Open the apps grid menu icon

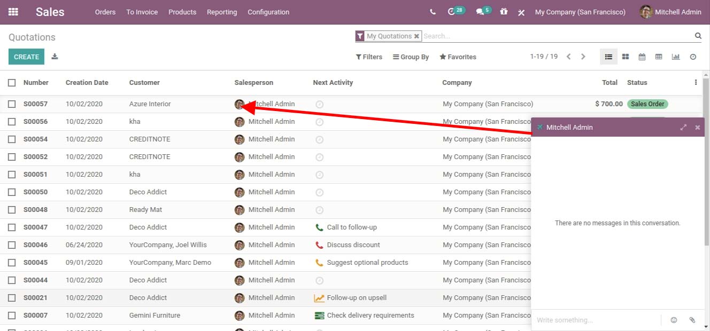tap(13, 12)
